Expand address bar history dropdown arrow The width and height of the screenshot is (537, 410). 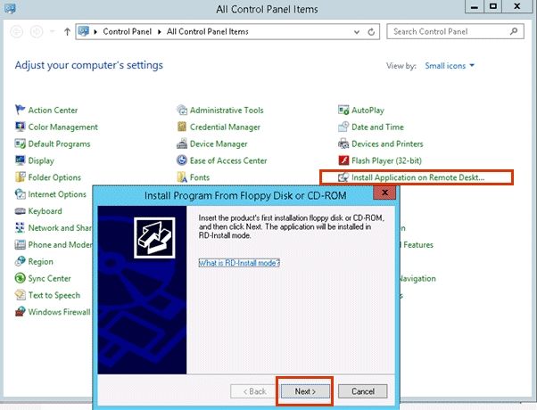pos(357,32)
